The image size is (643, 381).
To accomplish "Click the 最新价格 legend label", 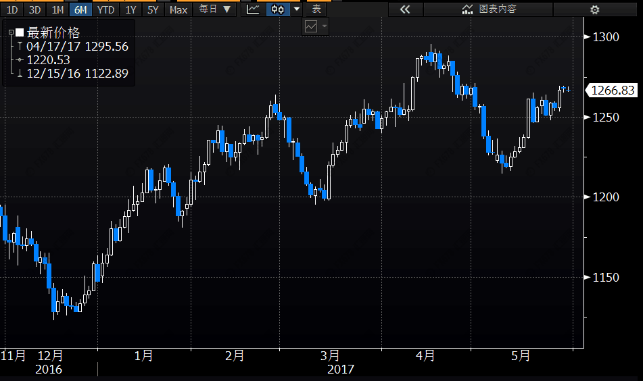I will point(53,32).
